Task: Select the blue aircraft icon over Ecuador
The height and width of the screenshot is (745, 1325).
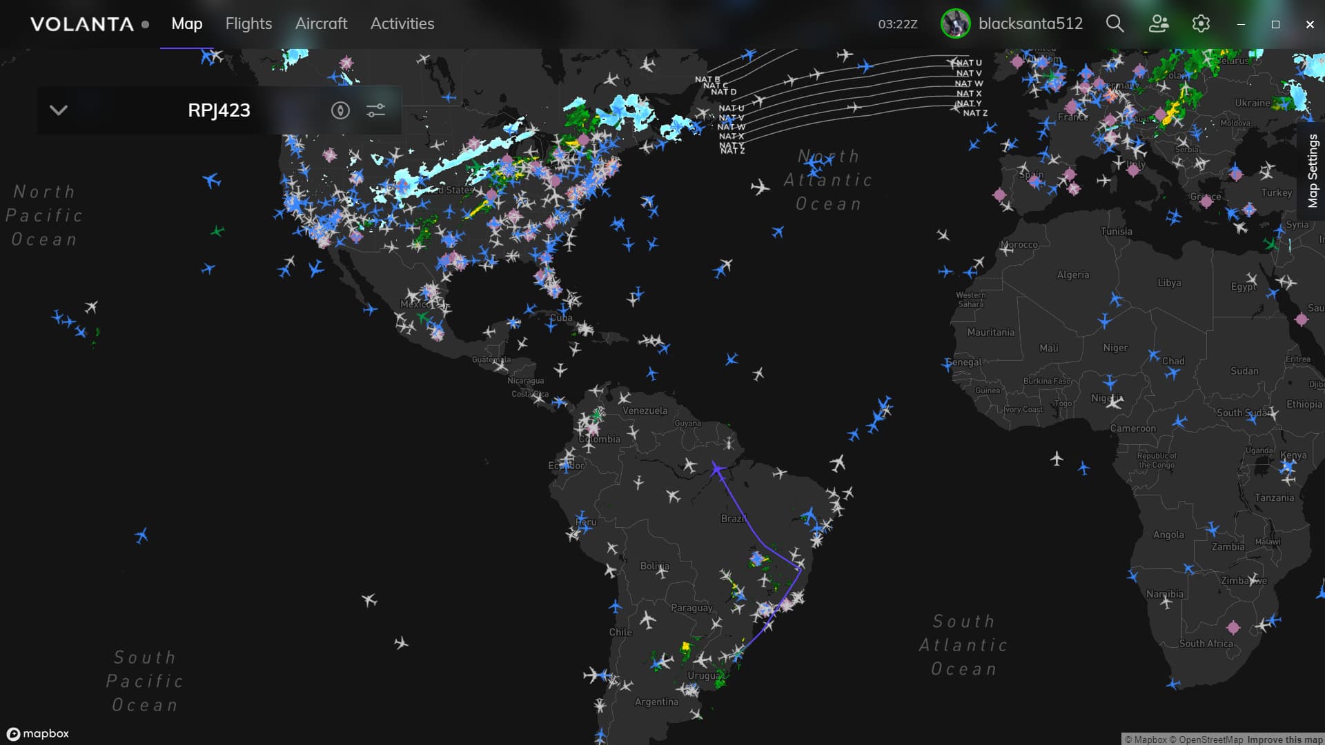Action: [565, 465]
